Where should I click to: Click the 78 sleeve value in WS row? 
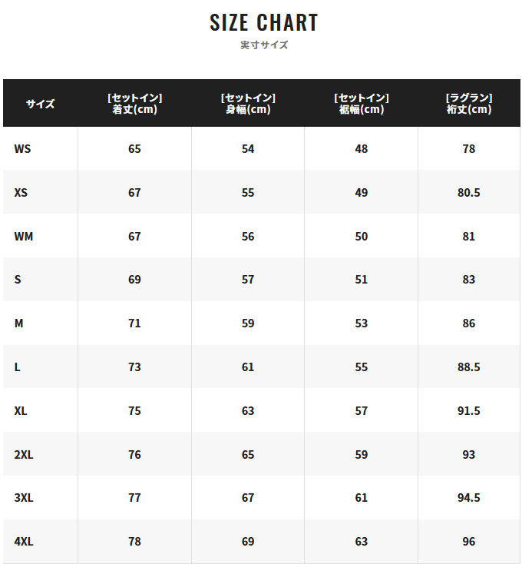click(x=469, y=148)
